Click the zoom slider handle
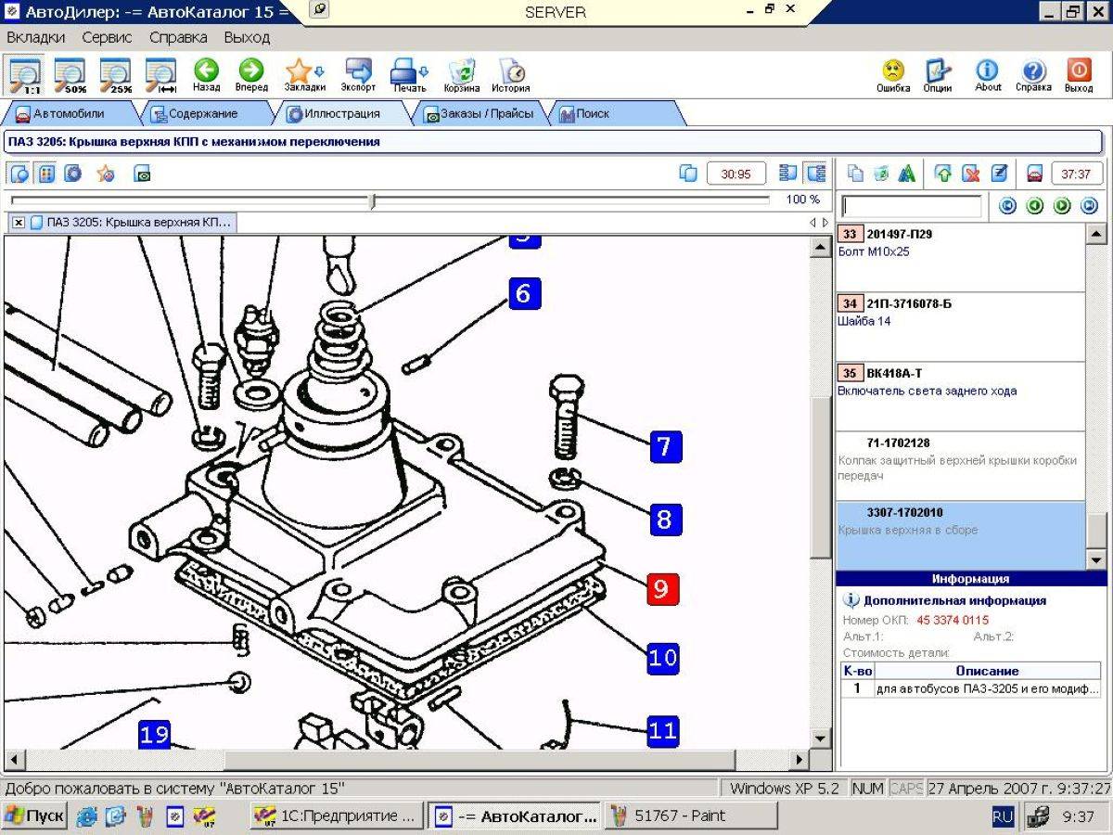The image size is (1113, 835). (373, 200)
